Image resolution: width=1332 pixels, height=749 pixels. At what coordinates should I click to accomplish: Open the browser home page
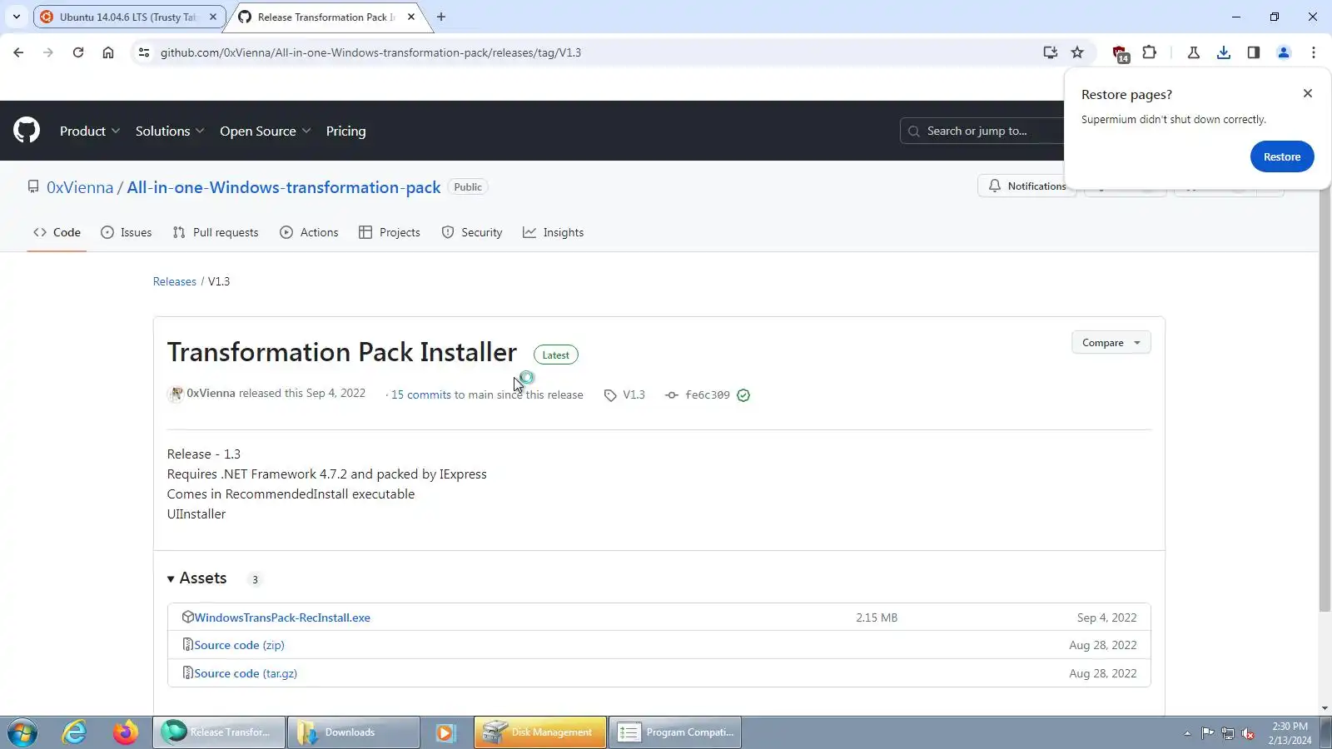pos(108,52)
